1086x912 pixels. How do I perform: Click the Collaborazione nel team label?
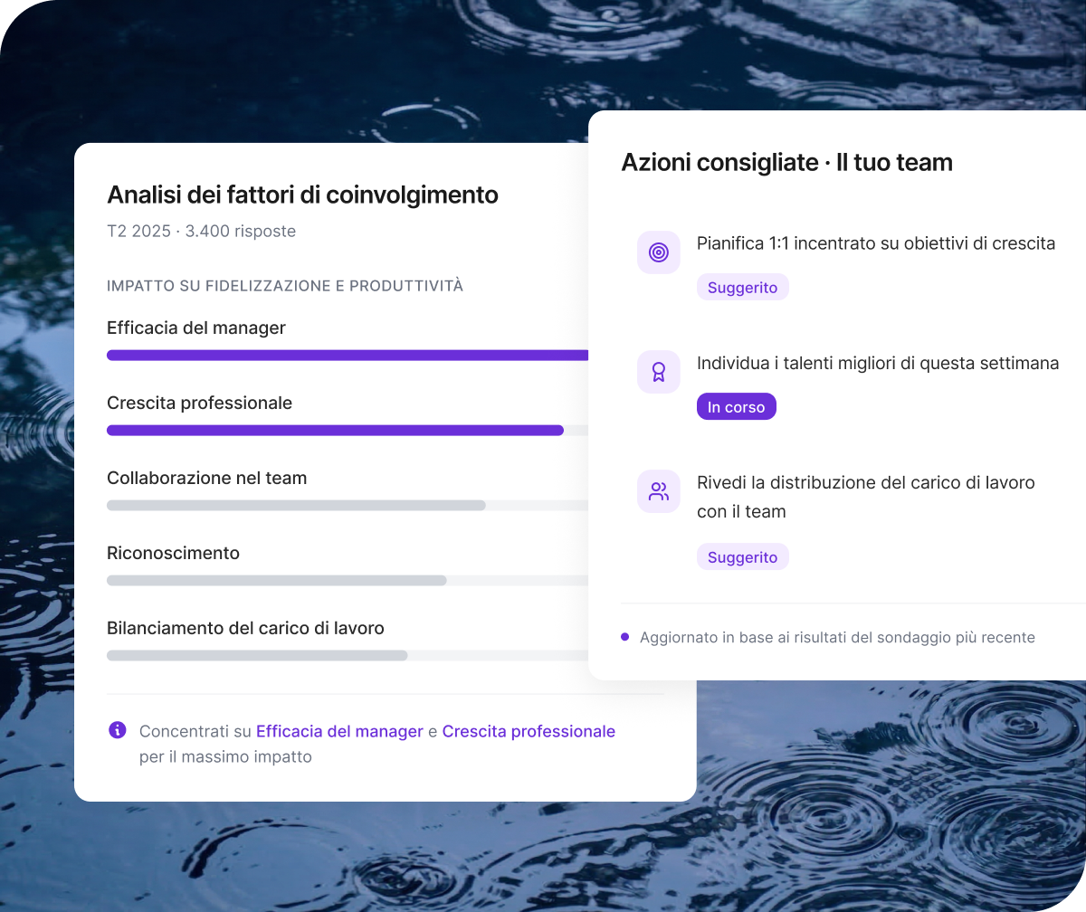[206, 478]
